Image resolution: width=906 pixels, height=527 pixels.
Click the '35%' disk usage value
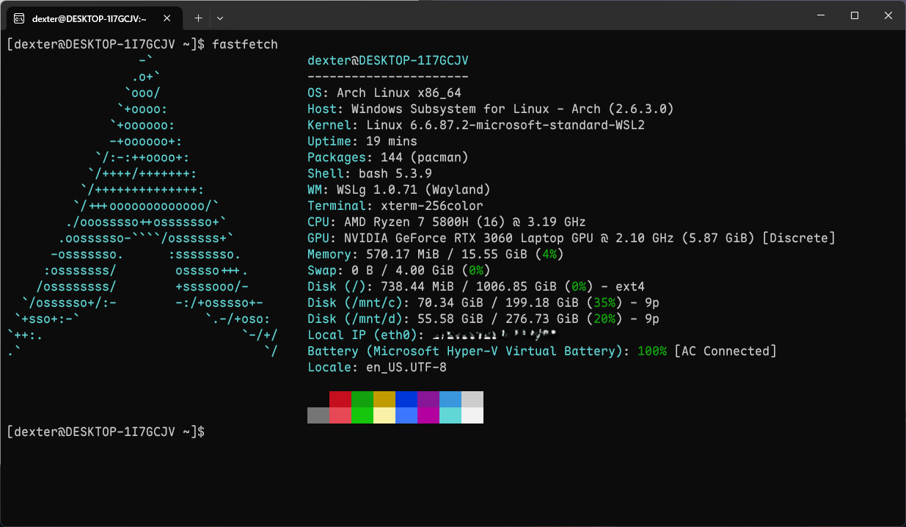604,303
